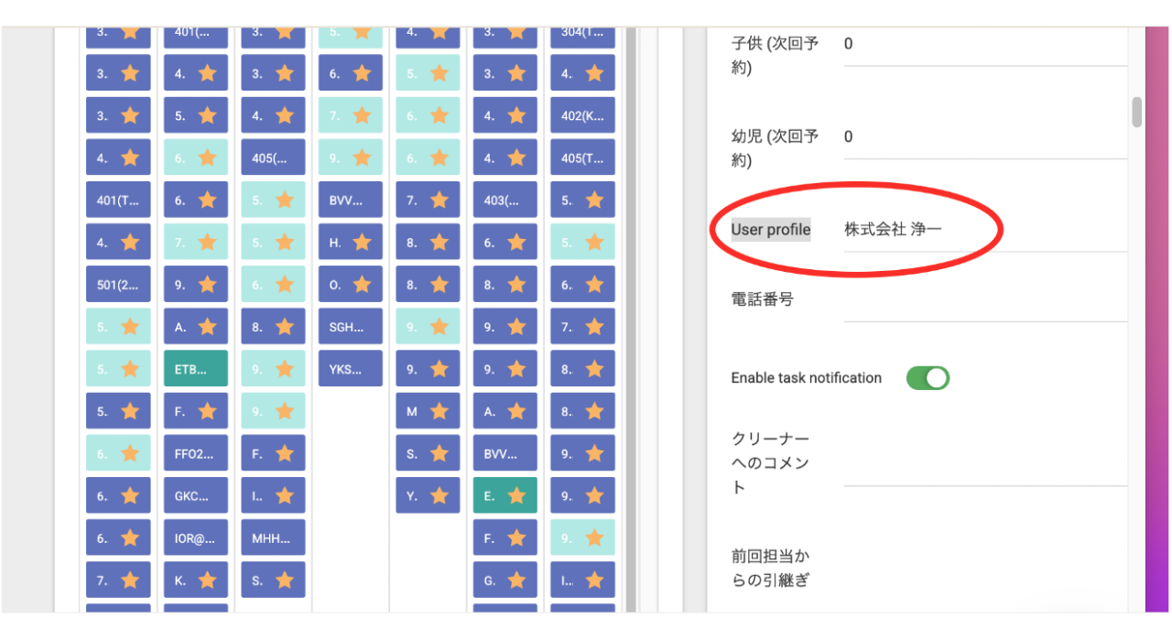Select the SGH chip
Viewport: 1172px width, 629px height.
[x=350, y=327]
